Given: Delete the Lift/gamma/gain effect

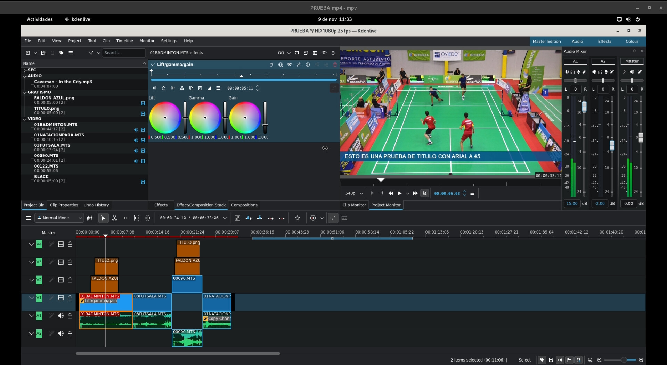Looking at the screenshot, I should point(335,65).
